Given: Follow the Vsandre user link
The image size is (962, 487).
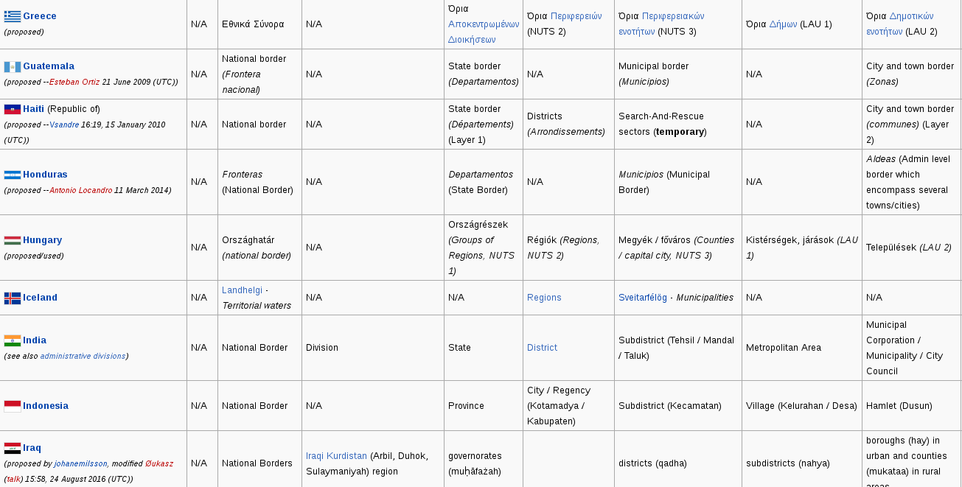Looking at the screenshot, I should click(x=63, y=125).
